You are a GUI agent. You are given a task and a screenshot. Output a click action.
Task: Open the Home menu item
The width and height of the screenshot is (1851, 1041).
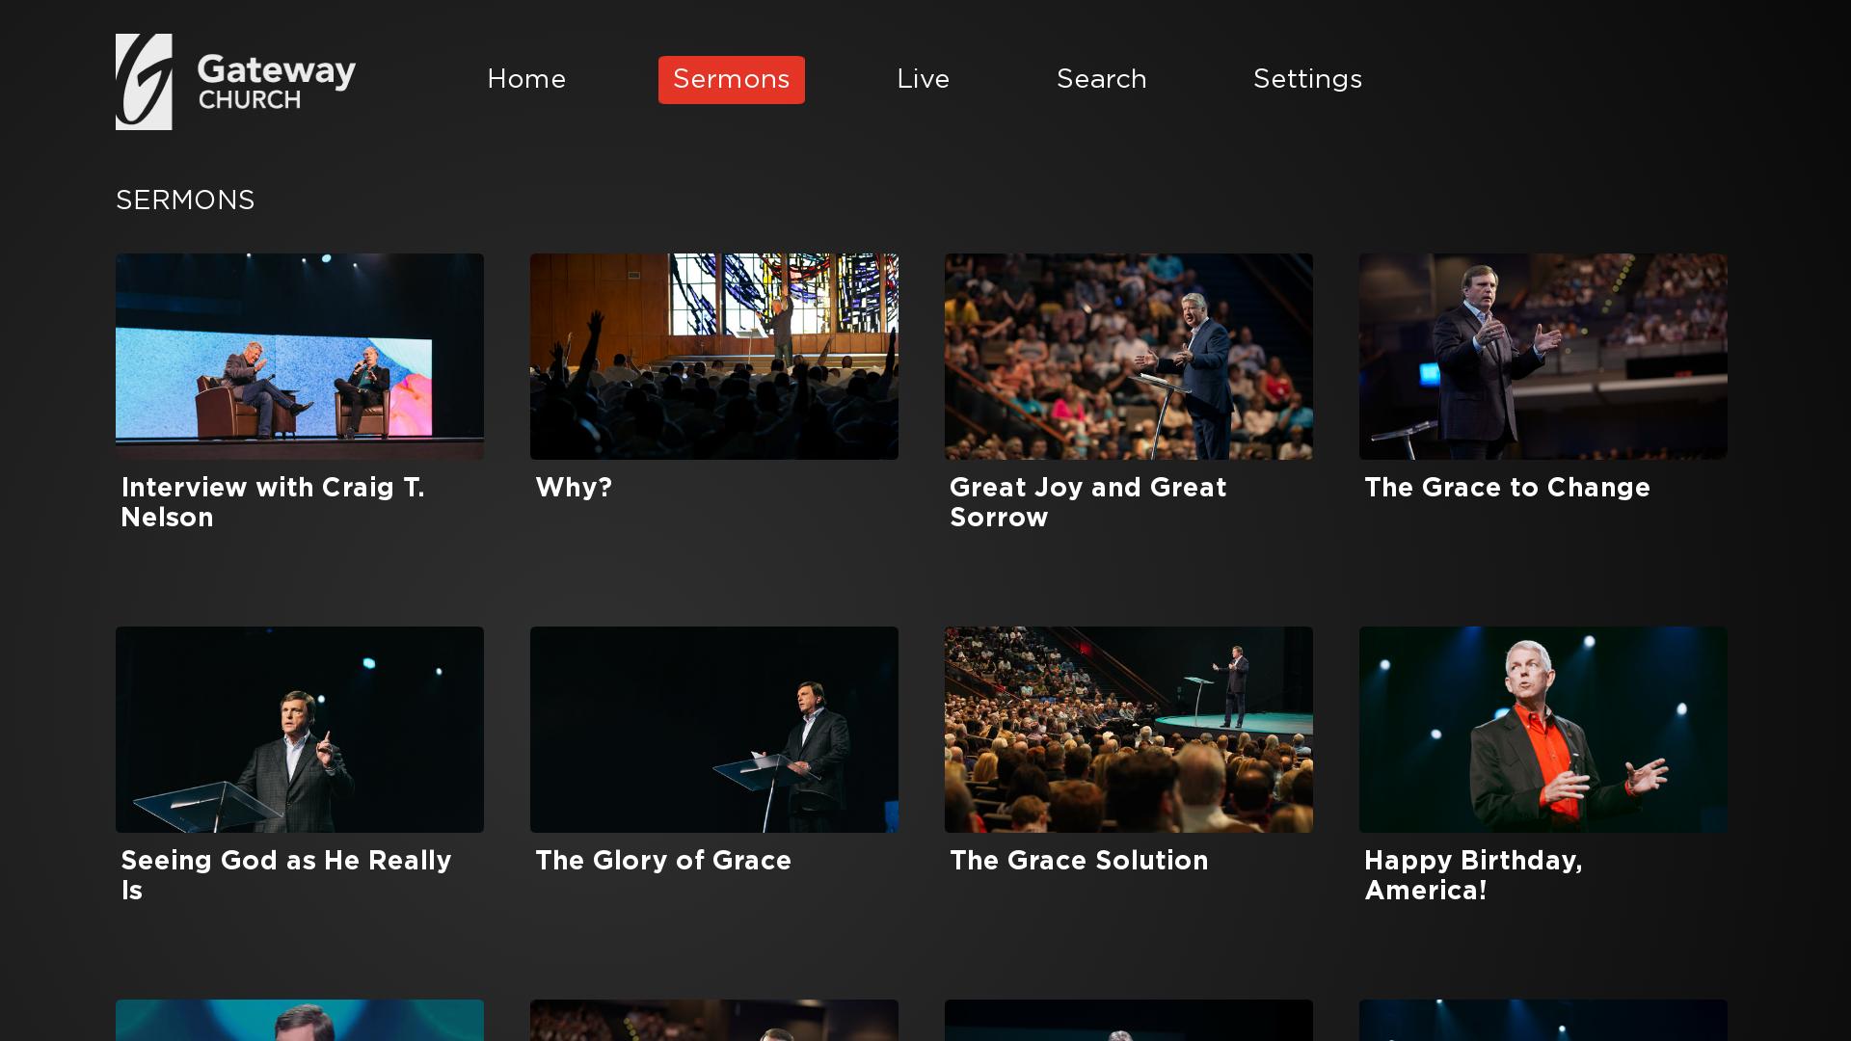pos(526,80)
